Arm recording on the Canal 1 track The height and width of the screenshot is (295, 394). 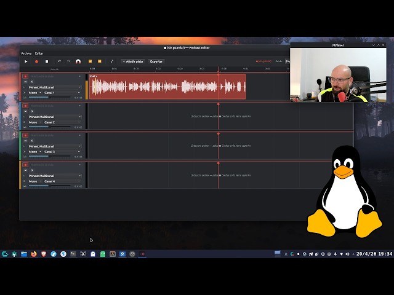coord(25,76)
